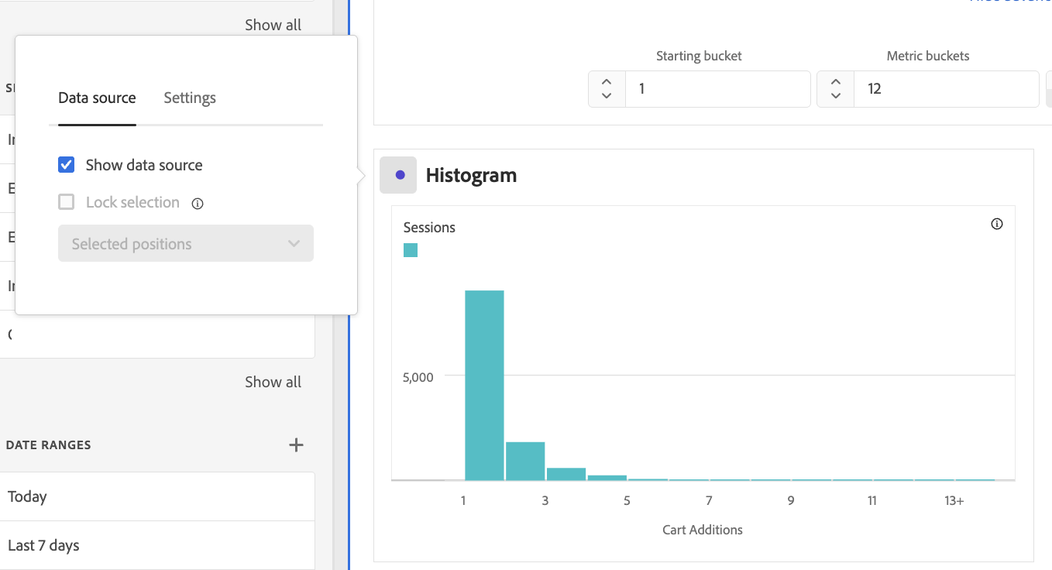Click the Lock selection info icon
The image size is (1052, 570).
point(198,204)
